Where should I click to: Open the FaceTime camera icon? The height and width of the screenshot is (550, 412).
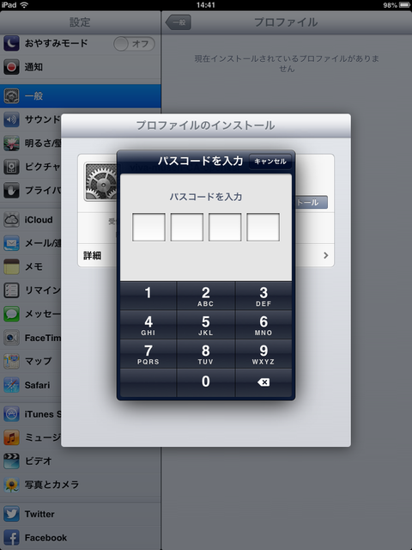tap(11, 338)
